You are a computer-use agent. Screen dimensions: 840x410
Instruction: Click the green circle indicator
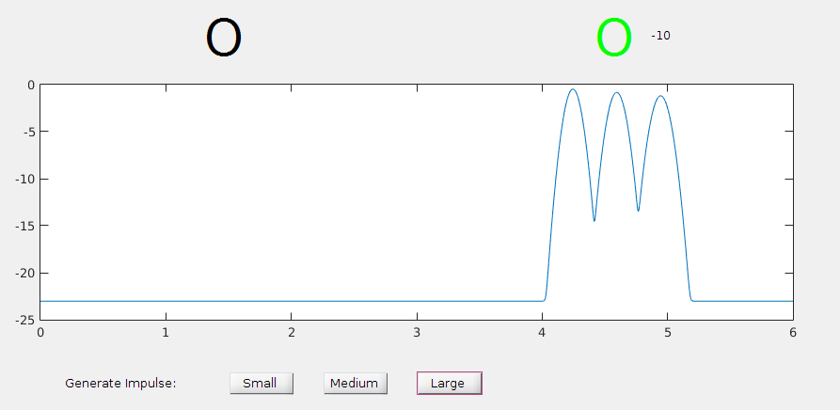[x=613, y=39]
